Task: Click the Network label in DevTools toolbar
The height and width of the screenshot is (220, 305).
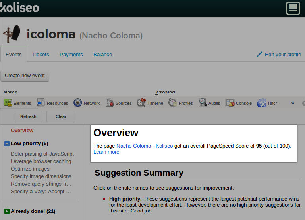Action: pos(92,103)
